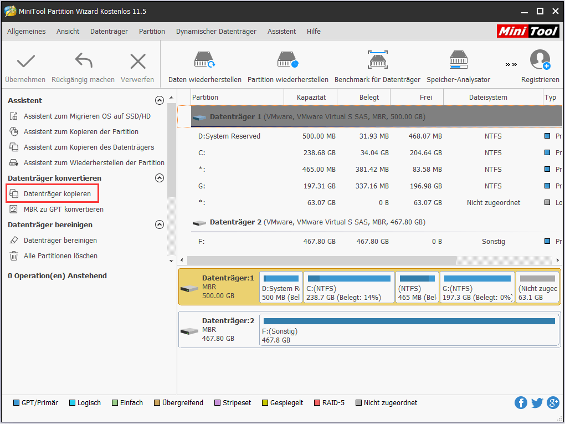Select Datenträger:1 in the disk map

[x=218, y=287]
